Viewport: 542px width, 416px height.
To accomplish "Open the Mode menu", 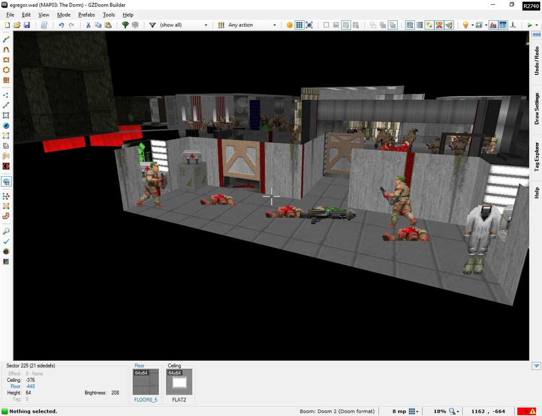I will 64,15.
